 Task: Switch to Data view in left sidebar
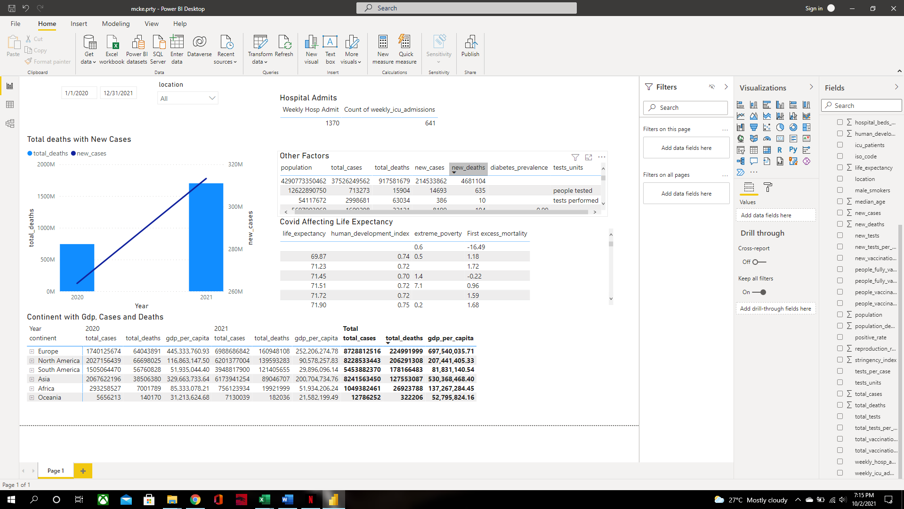[x=10, y=105]
